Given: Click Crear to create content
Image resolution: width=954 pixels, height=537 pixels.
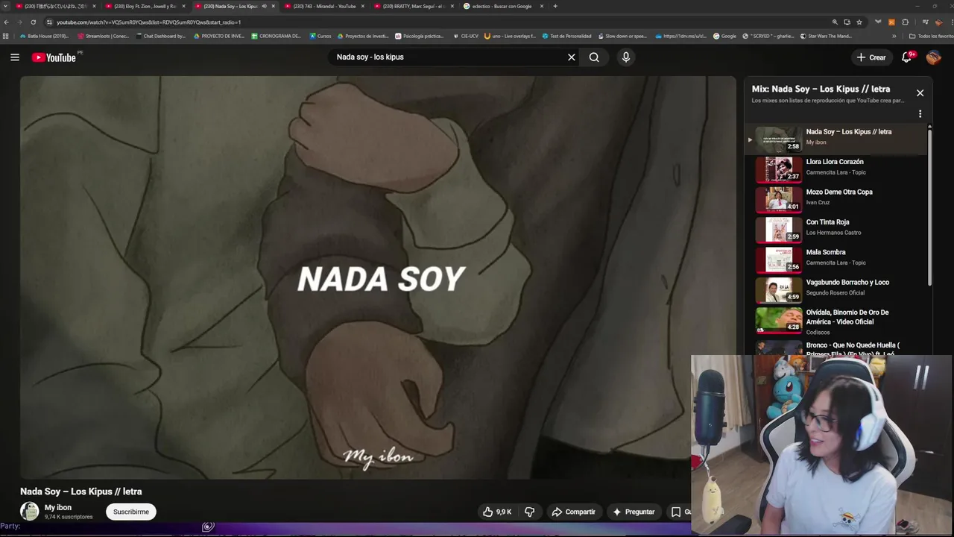Looking at the screenshot, I should [x=871, y=57].
